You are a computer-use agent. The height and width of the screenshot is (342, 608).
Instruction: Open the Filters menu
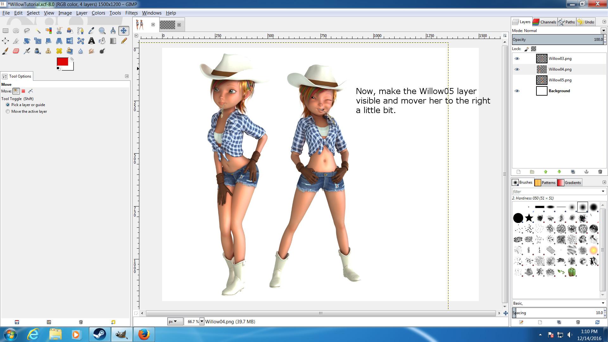pyautogui.click(x=131, y=13)
